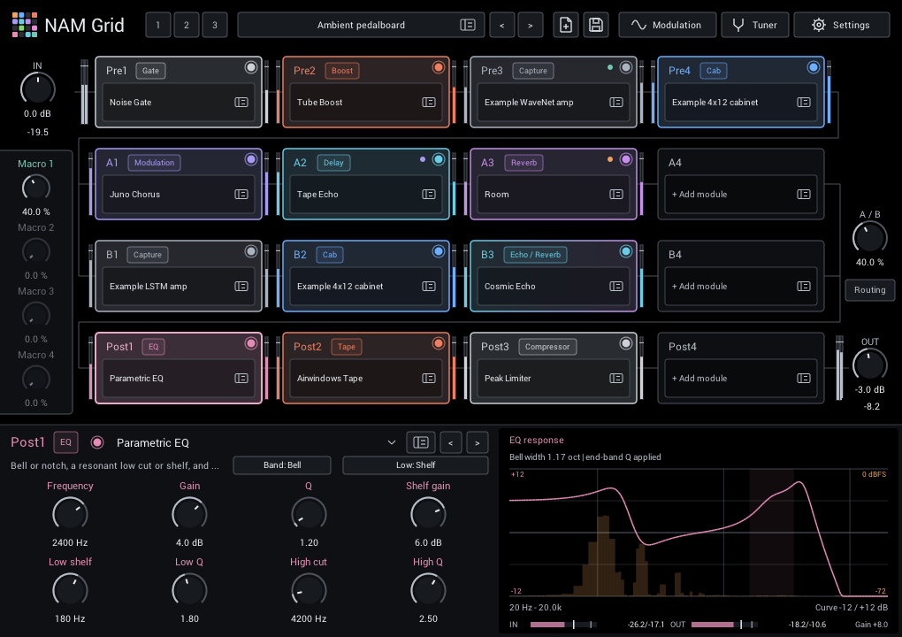Toggle bypass on Post3 Peak Limiter
The width and height of the screenshot is (902, 637).
pyautogui.click(x=626, y=343)
